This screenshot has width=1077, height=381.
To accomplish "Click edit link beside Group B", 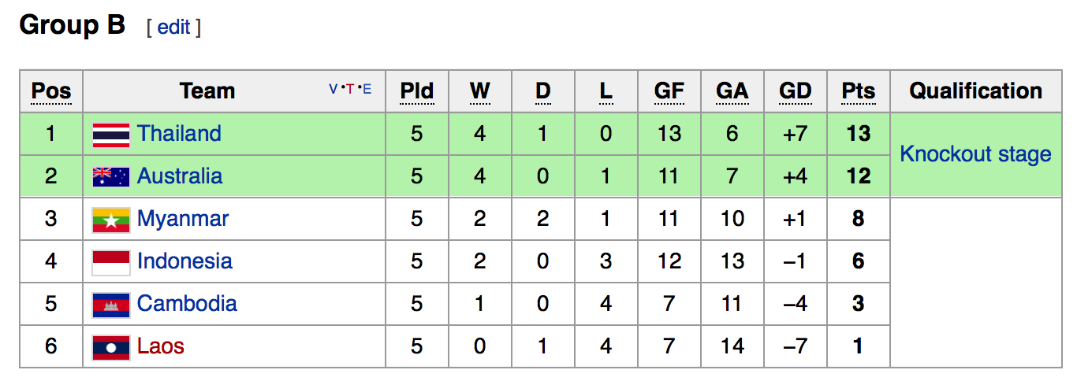I will tap(173, 28).
